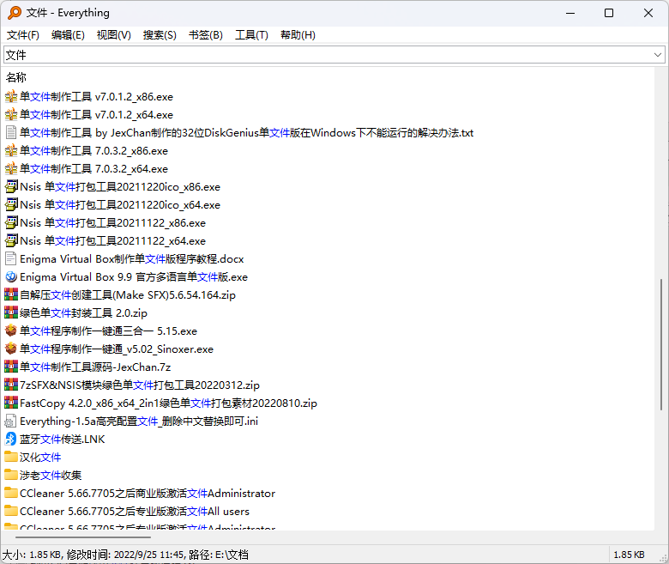The height and width of the screenshot is (564, 669).
Task: Click document icon of Enigma Virtual Box教程.docx
Action: coord(10,258)
